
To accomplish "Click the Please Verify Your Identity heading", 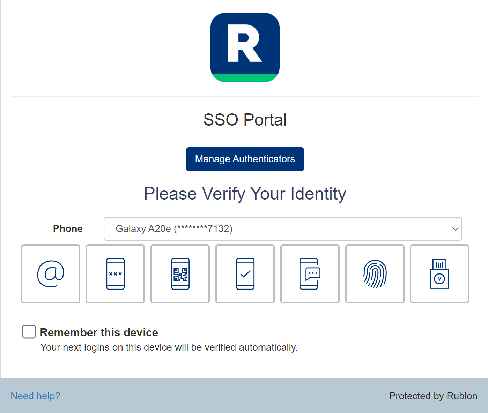I will [245, 194].
